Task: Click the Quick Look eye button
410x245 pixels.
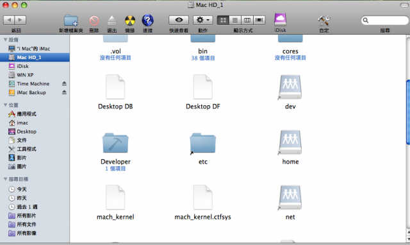Action: [x=179, y=20]
